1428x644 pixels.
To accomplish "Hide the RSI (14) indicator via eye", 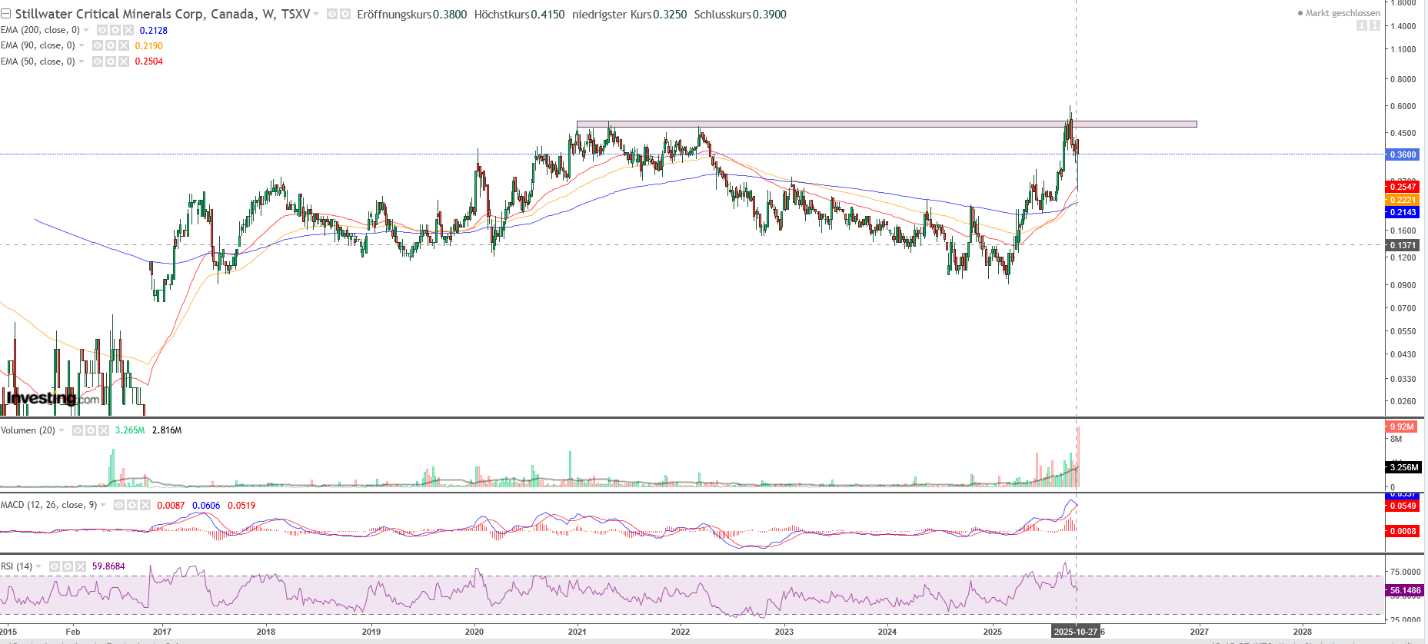I will coord(55,566).
